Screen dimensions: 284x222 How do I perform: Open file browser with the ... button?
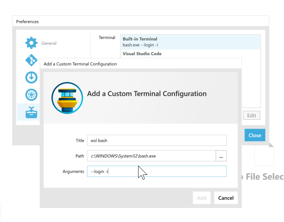tap(221, 156)
